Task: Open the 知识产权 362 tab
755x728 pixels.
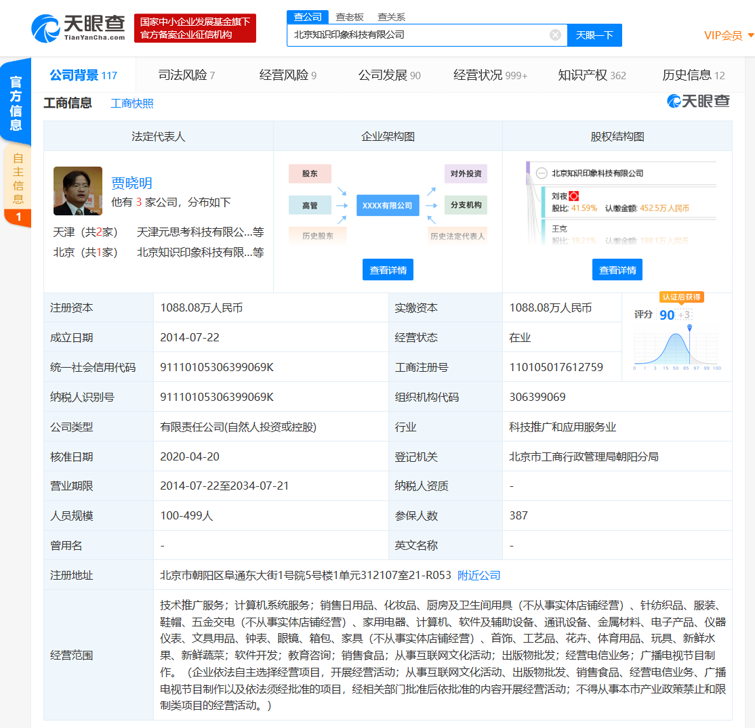Action: pos(592,75)
